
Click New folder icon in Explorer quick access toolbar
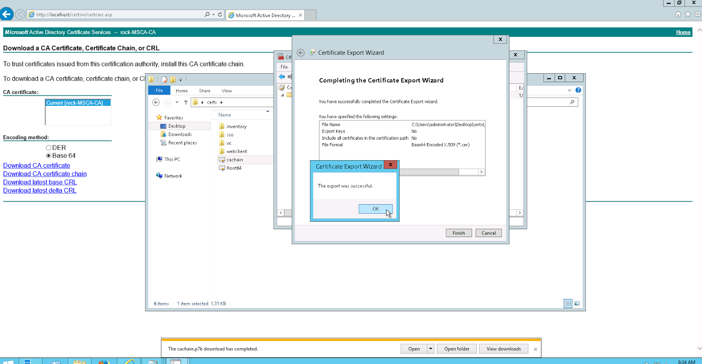click(173, 79)
